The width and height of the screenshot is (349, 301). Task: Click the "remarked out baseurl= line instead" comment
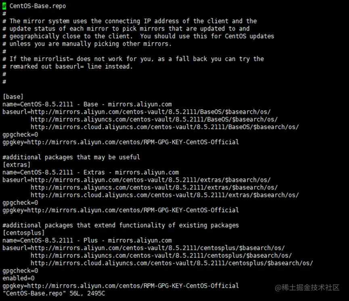(67, 66)
